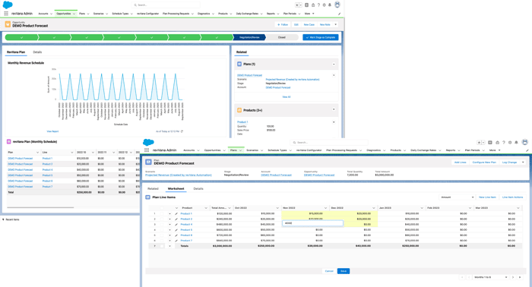
Task: Tick the checkbox on Product 6 worksheet row
Action: (162, 235)
